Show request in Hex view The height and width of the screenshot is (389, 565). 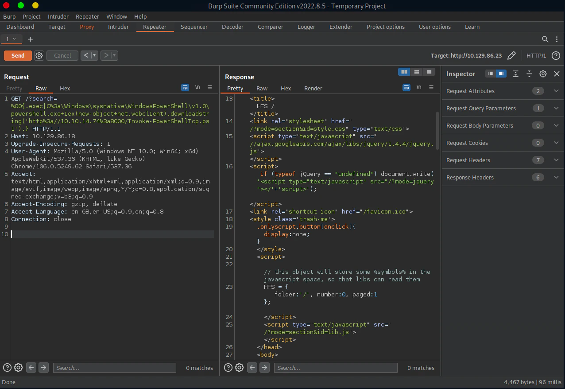tap(65, 88)
